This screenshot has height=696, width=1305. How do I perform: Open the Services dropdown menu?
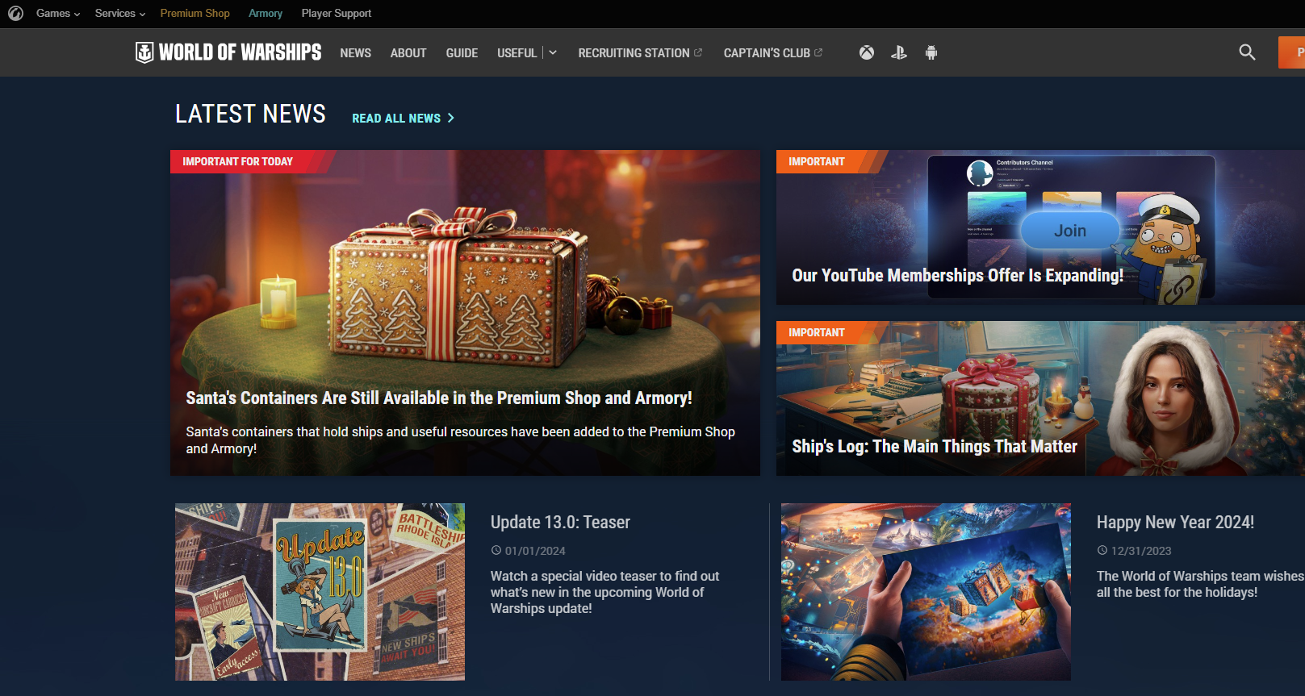[120, 13]
